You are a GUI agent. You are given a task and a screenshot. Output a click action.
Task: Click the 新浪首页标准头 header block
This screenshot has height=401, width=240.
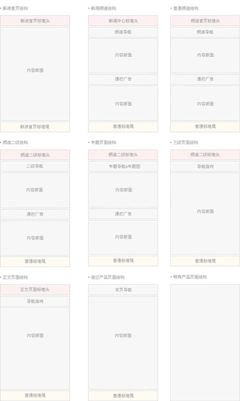(35, 21)
